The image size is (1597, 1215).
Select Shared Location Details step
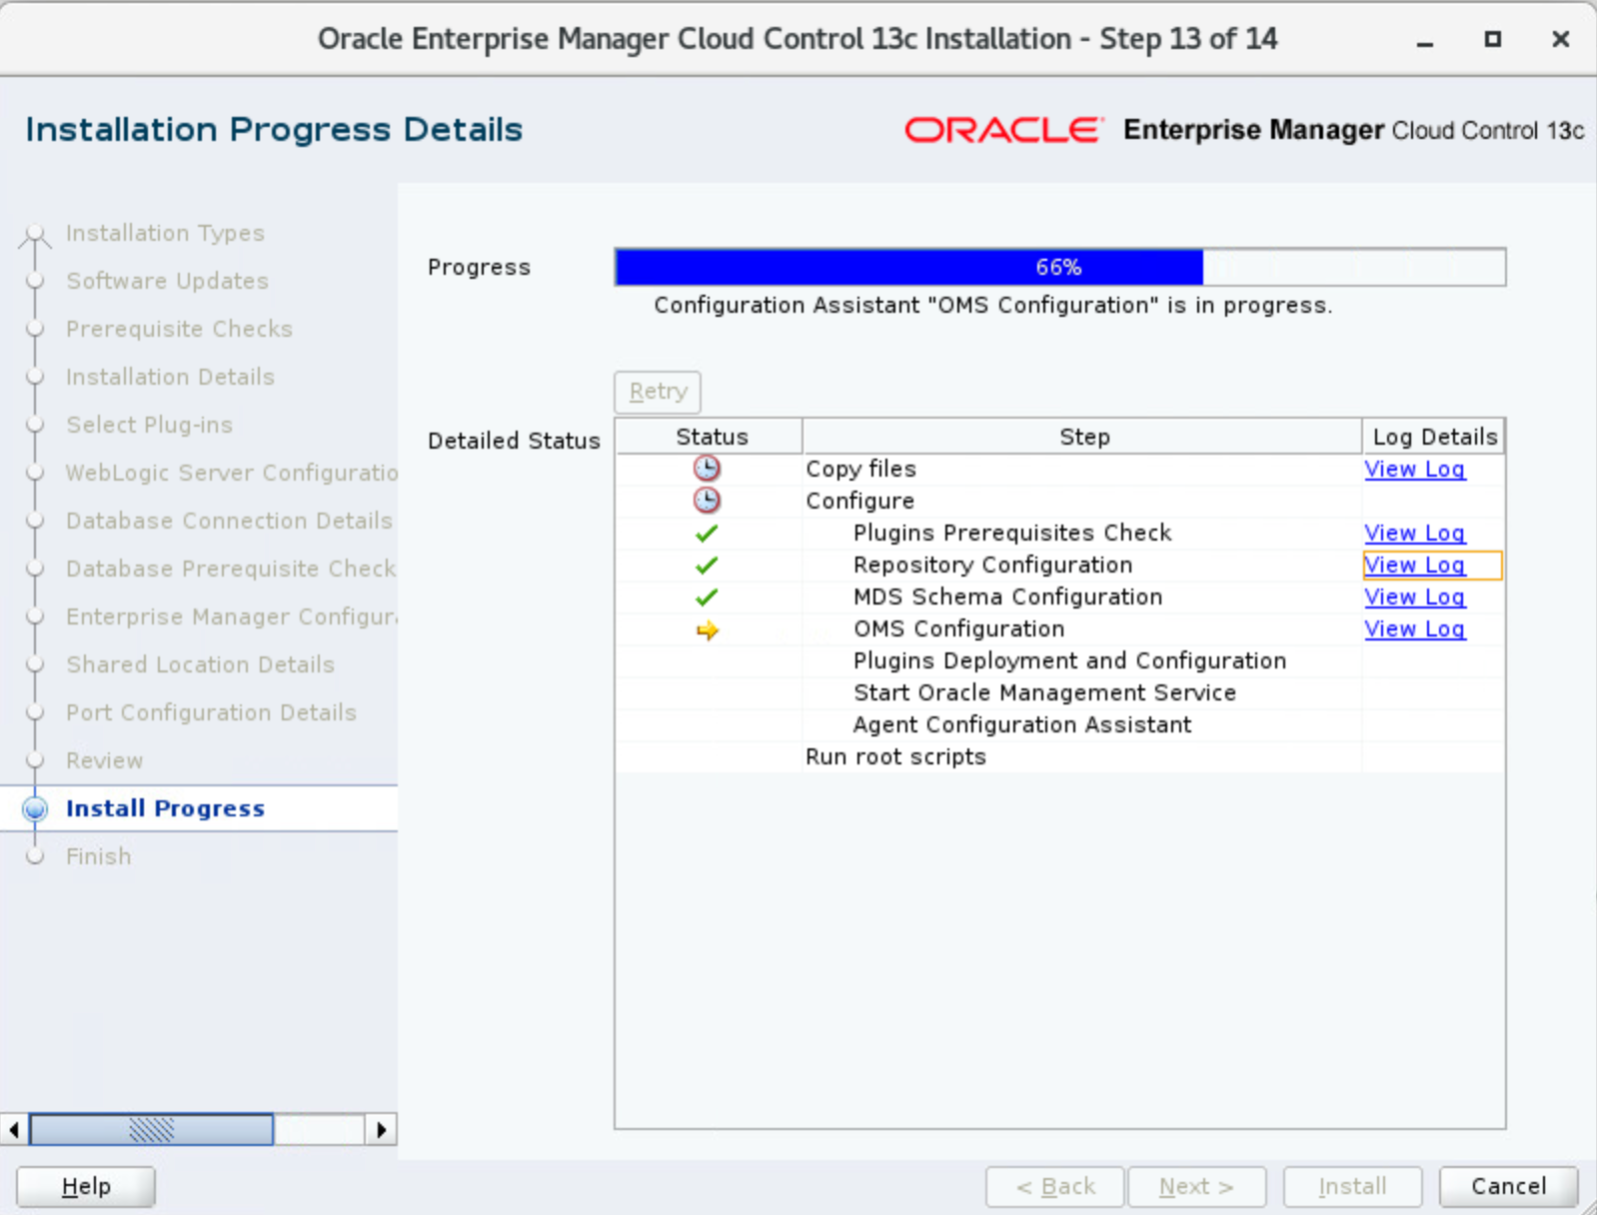[200, 664]
